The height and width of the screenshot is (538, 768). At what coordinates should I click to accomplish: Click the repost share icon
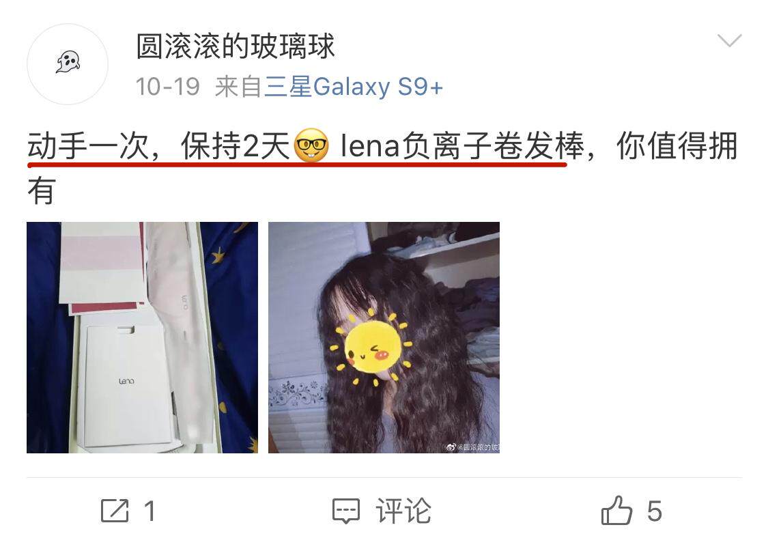(x=115, y=511)
